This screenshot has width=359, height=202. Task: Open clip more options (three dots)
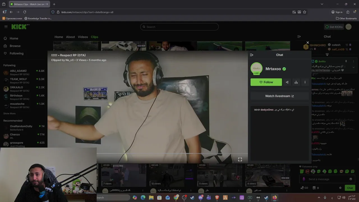(x=305, y=82)
